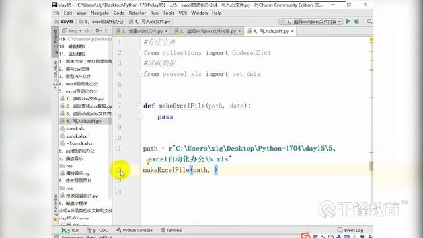
Task: Open '2、返回整体xlsx数据.py' in project tree
Action: coord(87,106)
